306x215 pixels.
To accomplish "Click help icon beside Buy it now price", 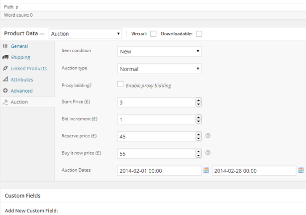I will (208, 153).
